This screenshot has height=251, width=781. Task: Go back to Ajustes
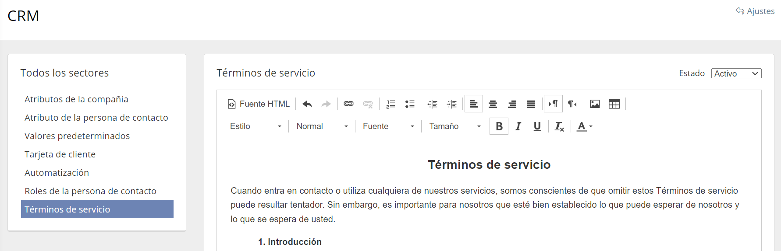[x=755, y=11]
